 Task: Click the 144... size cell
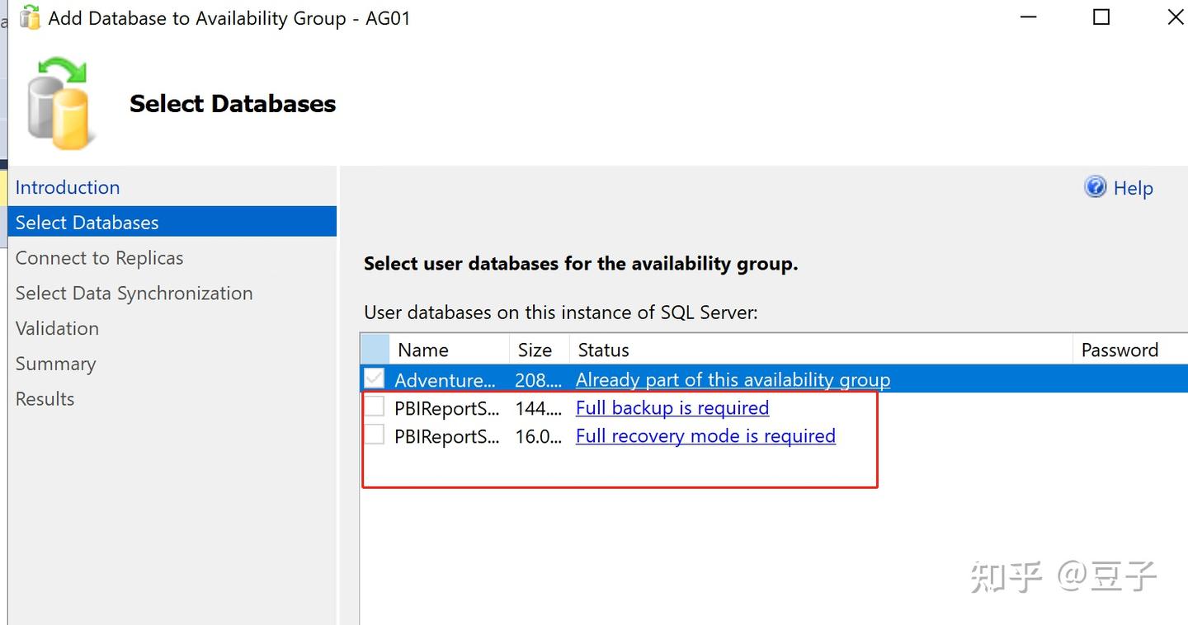click(539, 407)
